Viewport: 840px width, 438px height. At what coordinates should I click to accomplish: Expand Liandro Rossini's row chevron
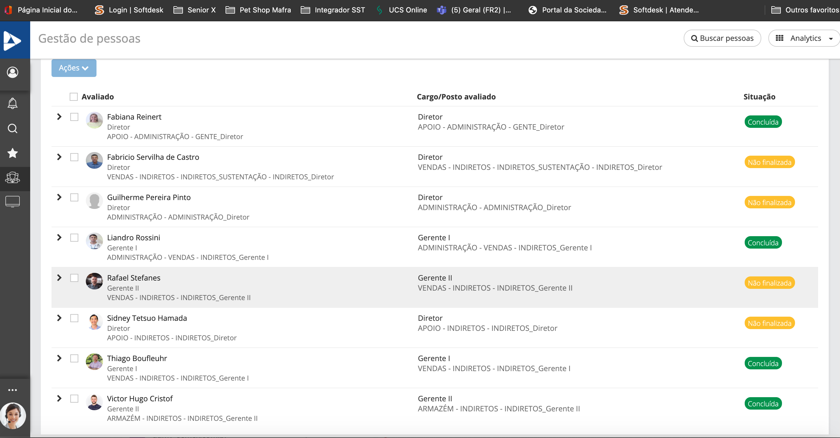(59, 237)
